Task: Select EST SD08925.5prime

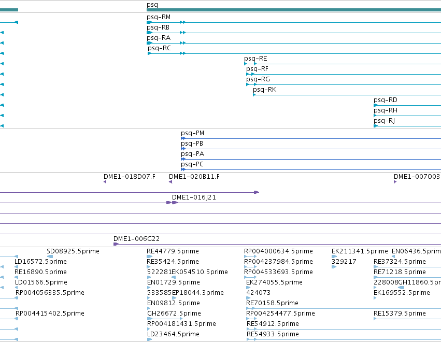Action: click(73, 251)
